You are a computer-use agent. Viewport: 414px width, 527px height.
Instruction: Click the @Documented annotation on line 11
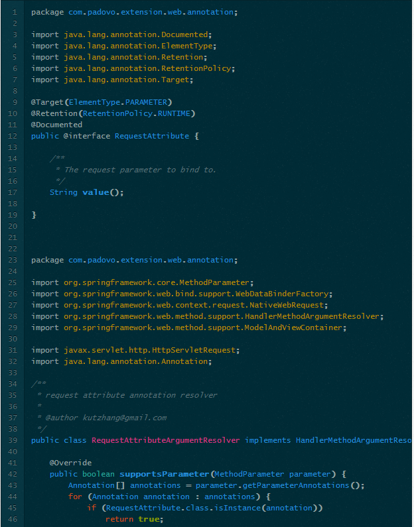[56, 125]
